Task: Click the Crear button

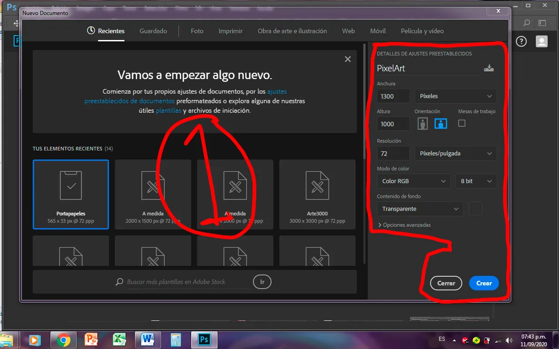Action: [x=484, y=283]
